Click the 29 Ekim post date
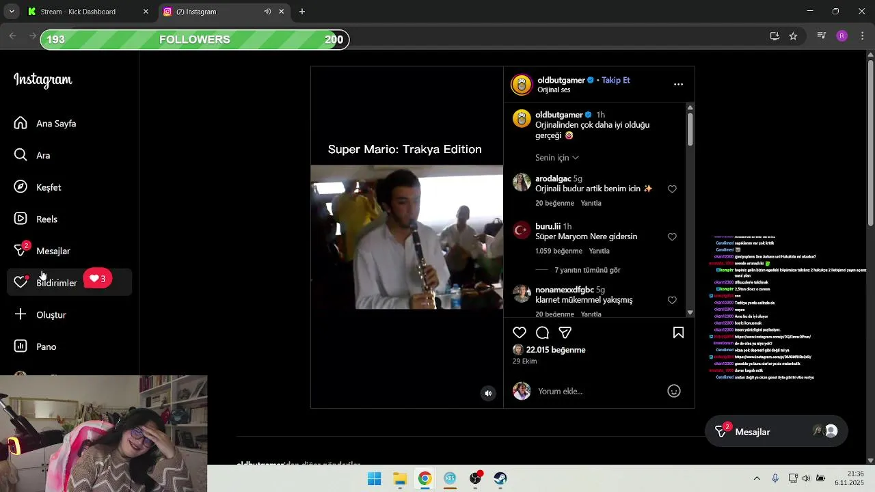Viewport: 875px width, 492px height. (x=524, y=361)
